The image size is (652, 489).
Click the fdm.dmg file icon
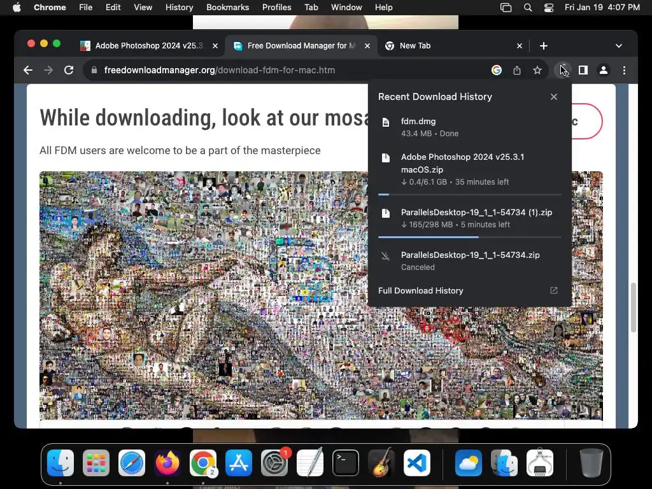tap(386, 122)
